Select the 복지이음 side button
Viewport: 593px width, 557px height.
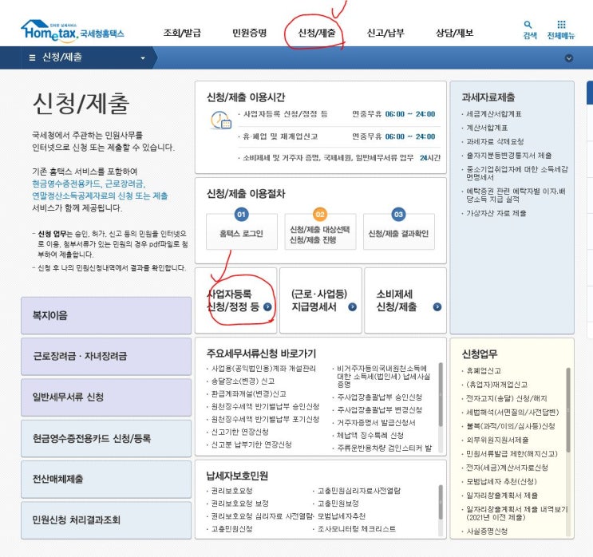[106, 315]
